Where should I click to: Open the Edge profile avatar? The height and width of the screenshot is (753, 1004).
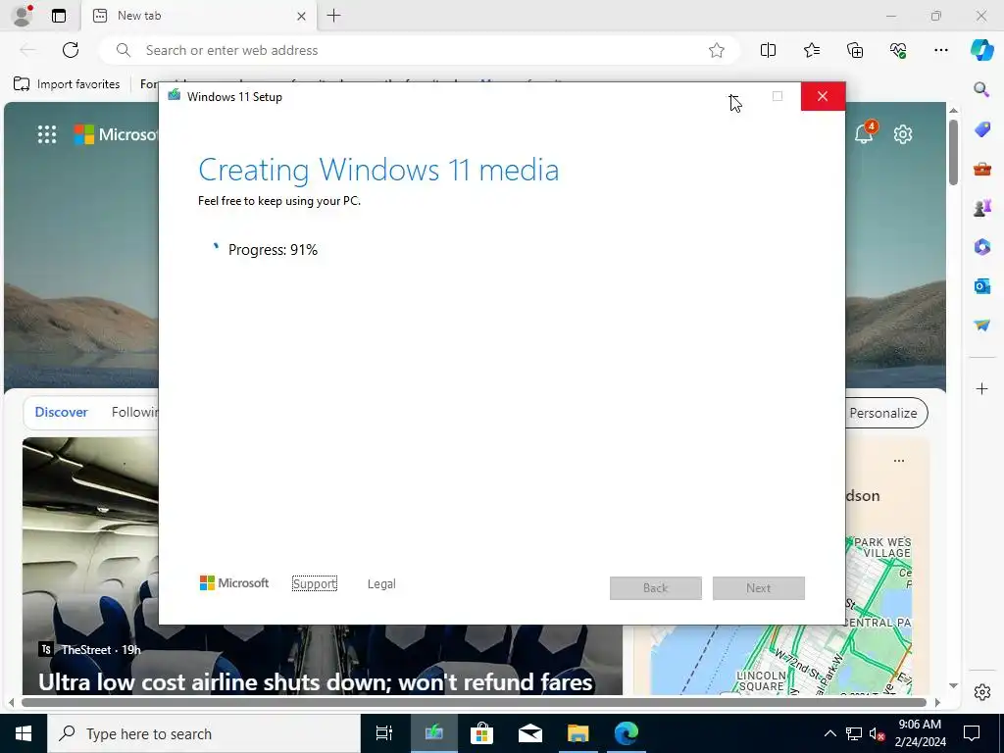tap(23, 16)
